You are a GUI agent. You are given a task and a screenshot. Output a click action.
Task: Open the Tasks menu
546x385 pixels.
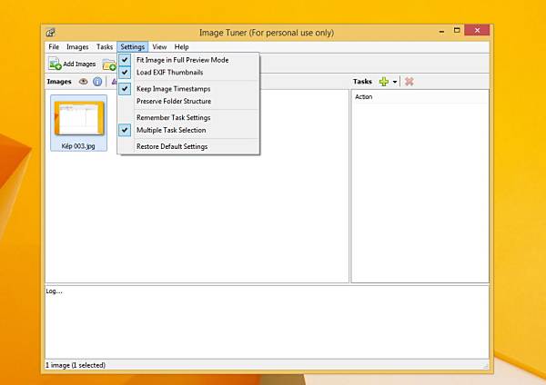[105, 47]
